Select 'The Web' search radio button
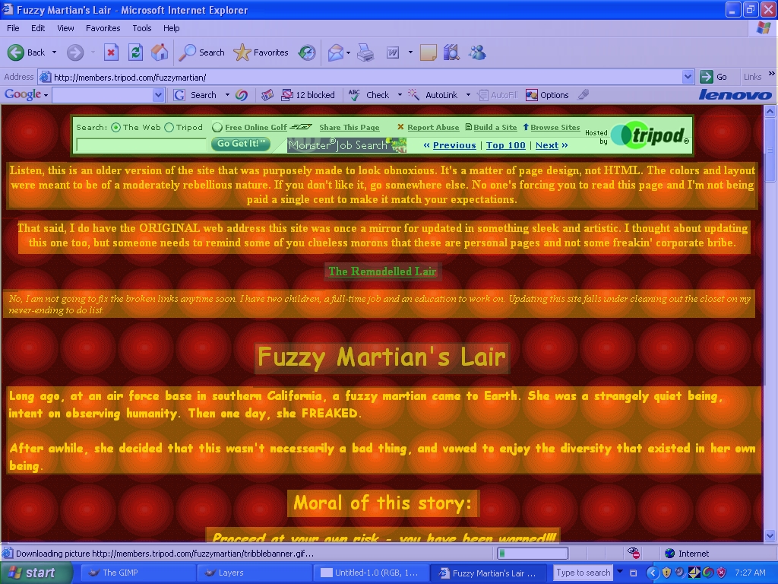Screen dimensions: 778x584 pos(115,128)
